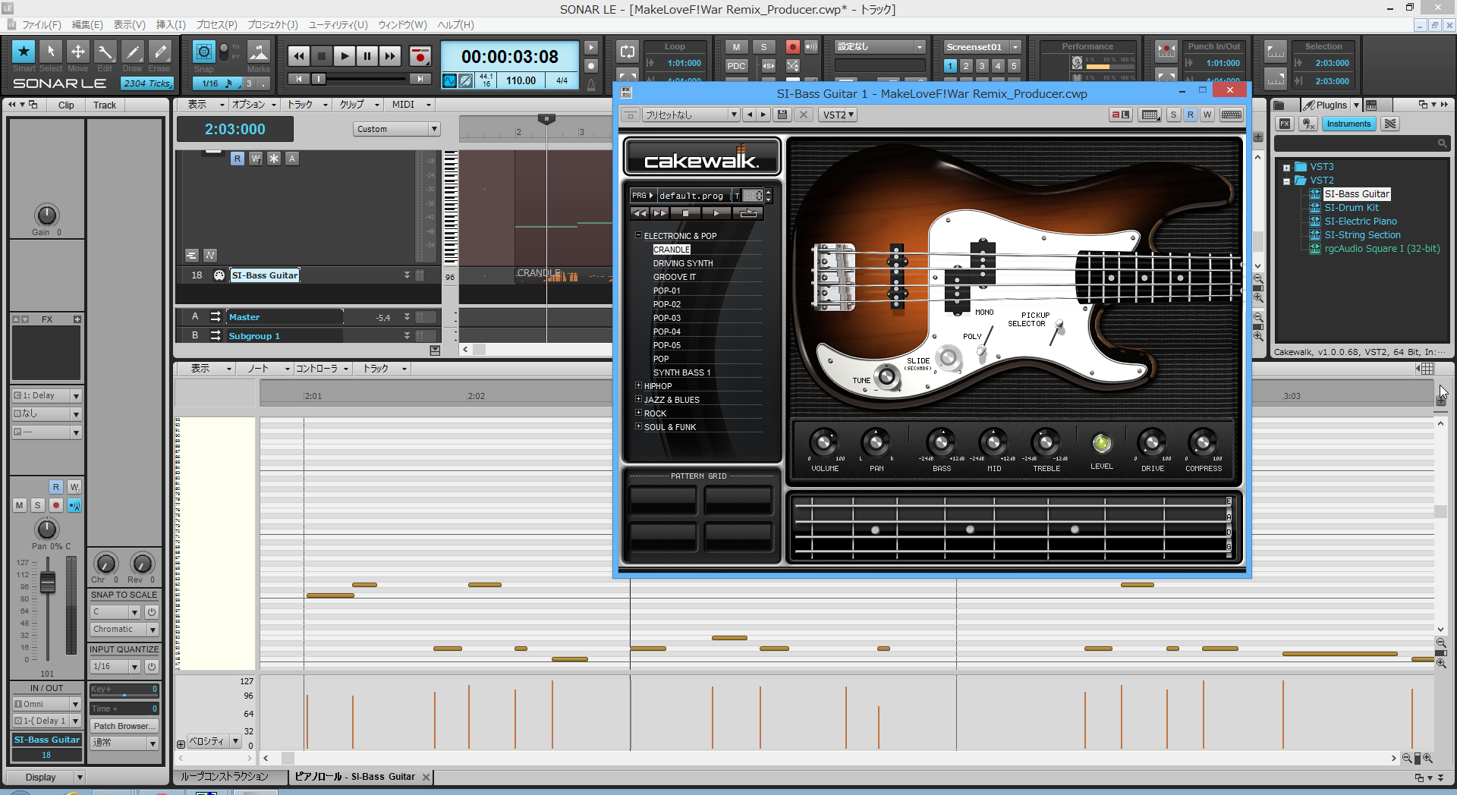Screen dimensions: 1457x795
Task: Switch to Track tab in inspector
Action: pos(105,105)
